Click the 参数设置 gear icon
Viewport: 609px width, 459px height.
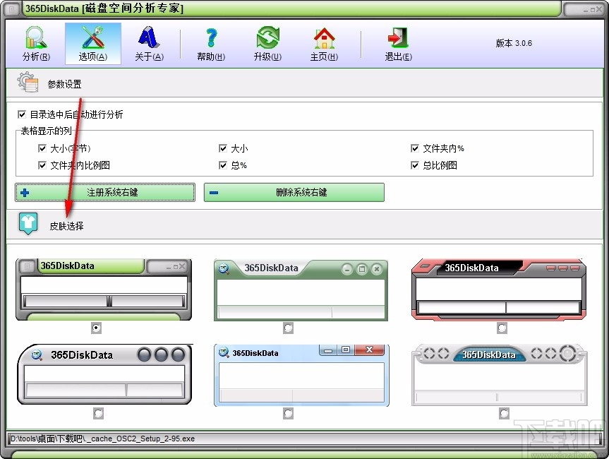pyautogui.click(x=28, y=82)
